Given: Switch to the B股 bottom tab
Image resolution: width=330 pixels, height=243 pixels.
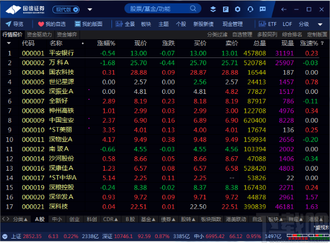Looking at the screenshot, I should [130, 219].
